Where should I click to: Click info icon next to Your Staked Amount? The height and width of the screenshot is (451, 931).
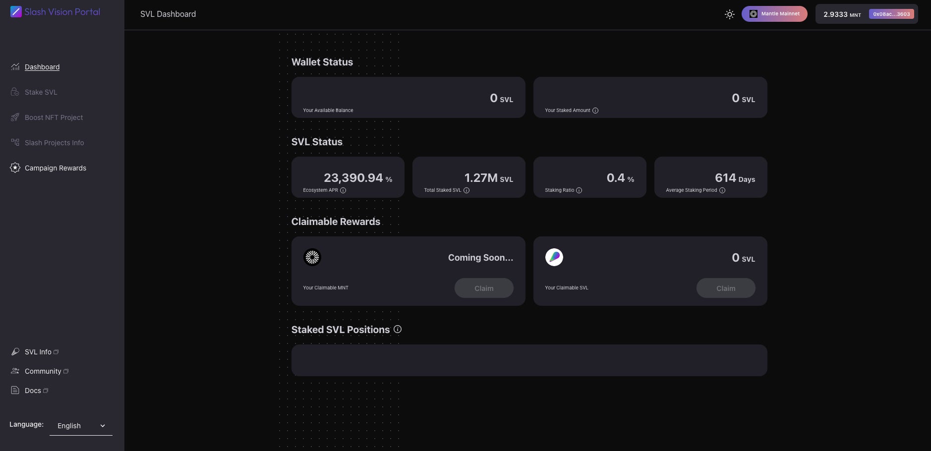pyautogui.click(x=595, y=111)
